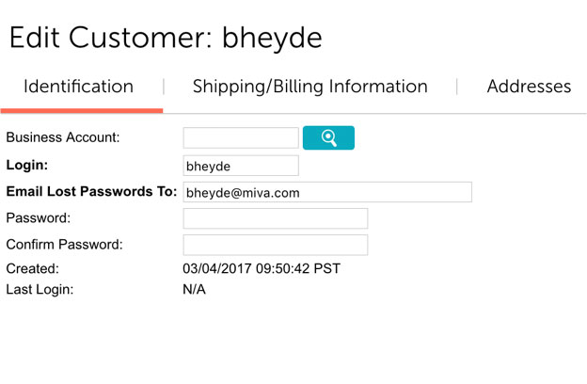Click the "Last Login:" label
587x384 pixels.
(40, 290)
